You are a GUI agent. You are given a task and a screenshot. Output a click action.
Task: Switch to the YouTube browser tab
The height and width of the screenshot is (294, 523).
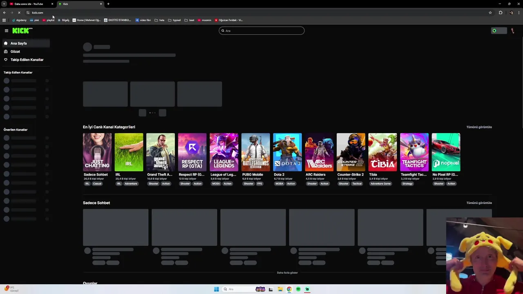31,4
